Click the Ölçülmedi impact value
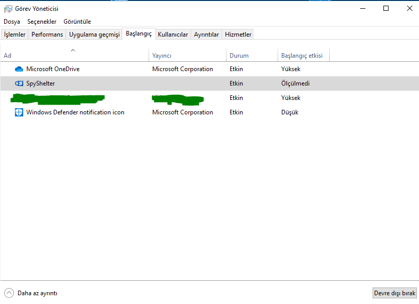419x304 pixels. pyautogui.click(x=295, y=83)
